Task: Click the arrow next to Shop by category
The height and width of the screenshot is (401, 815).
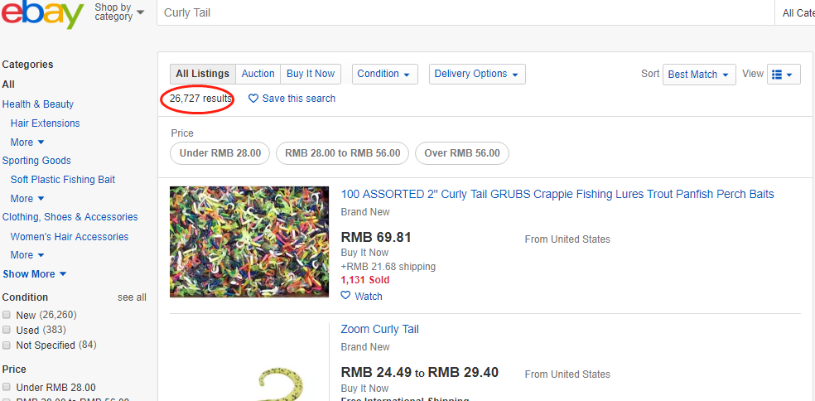Action: [140, 12]
